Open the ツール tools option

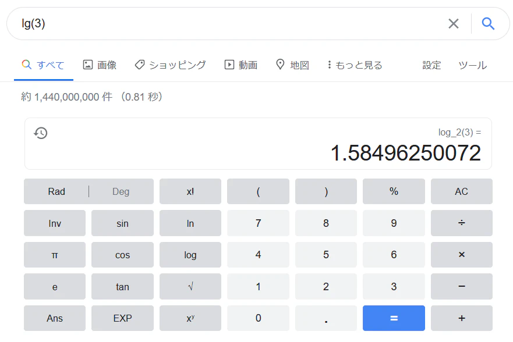(472, 65)
